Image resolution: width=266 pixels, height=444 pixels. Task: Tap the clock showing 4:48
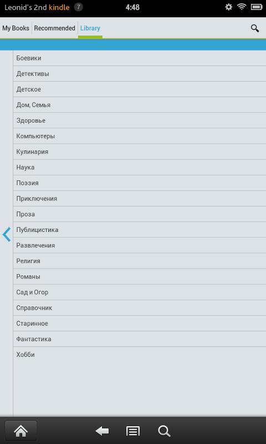pyautogui.click(x=132, y=7)
